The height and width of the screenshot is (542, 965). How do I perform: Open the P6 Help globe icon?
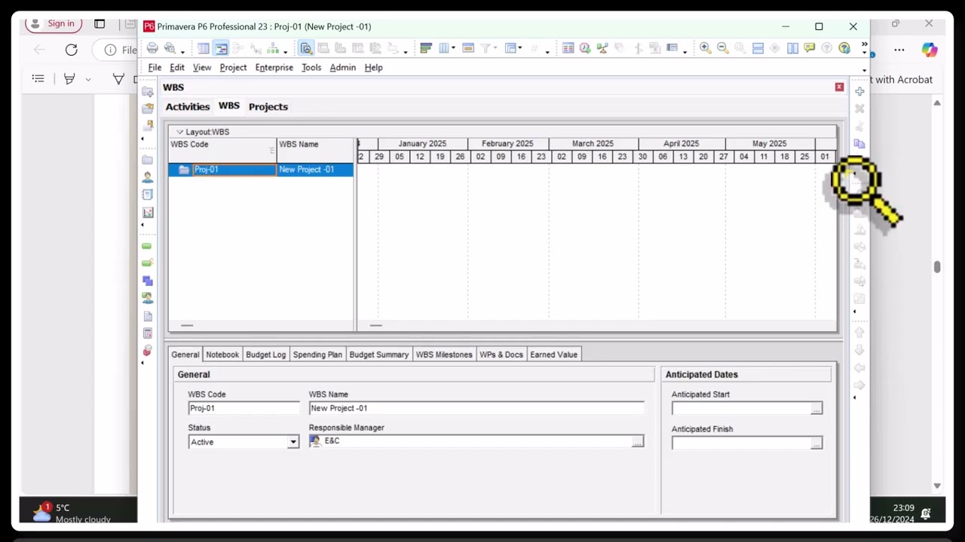click(844, 48)
